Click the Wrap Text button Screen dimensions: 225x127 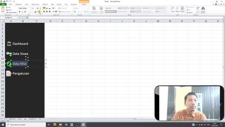(63, 8)
